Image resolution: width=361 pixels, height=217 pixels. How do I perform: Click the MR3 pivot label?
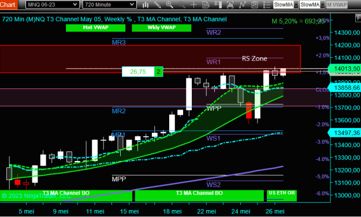point(119,42)
